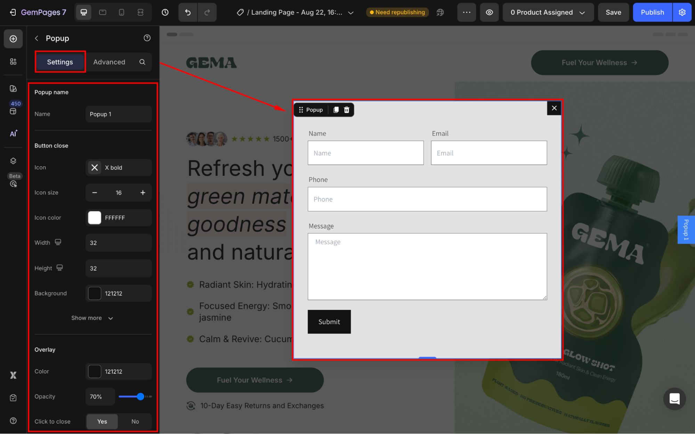Set Click to close to Yes

tap(102, 421)
